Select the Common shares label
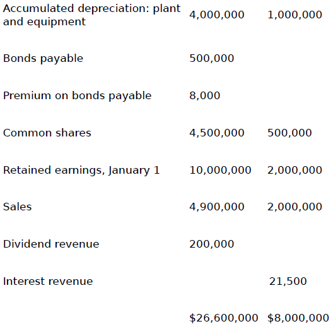This screenshot has height=331, width=333. click(47, 133)
